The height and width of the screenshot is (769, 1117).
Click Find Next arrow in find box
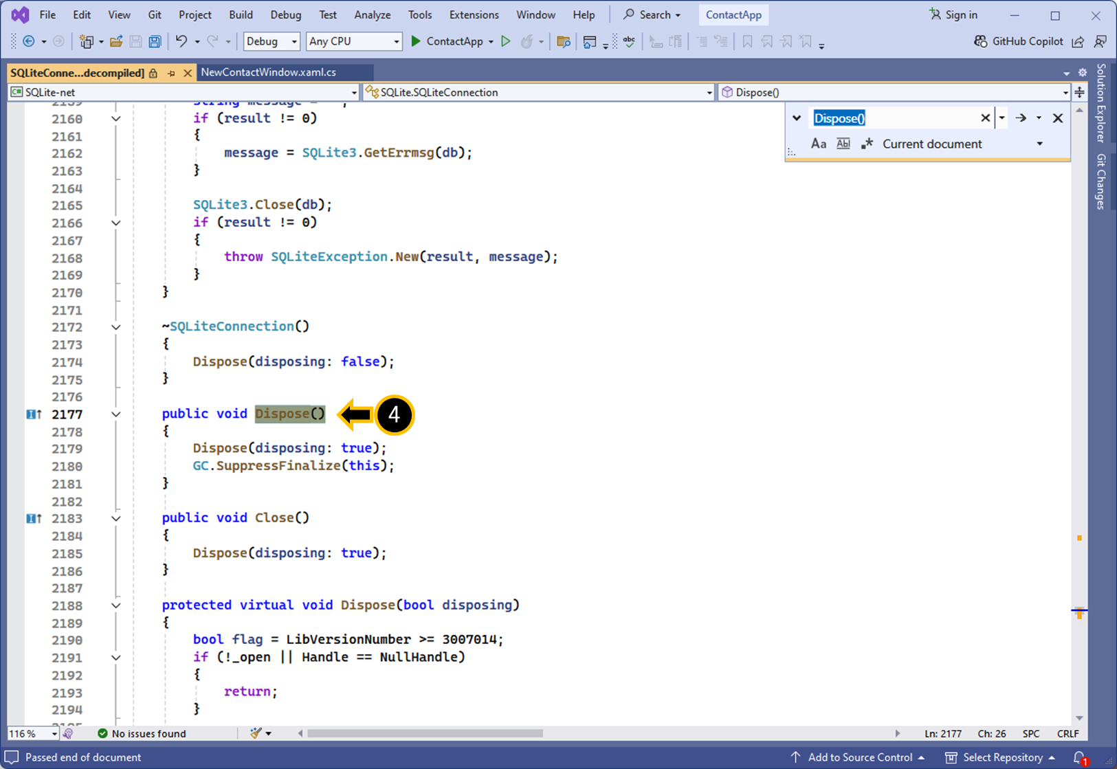(1021, 118)
